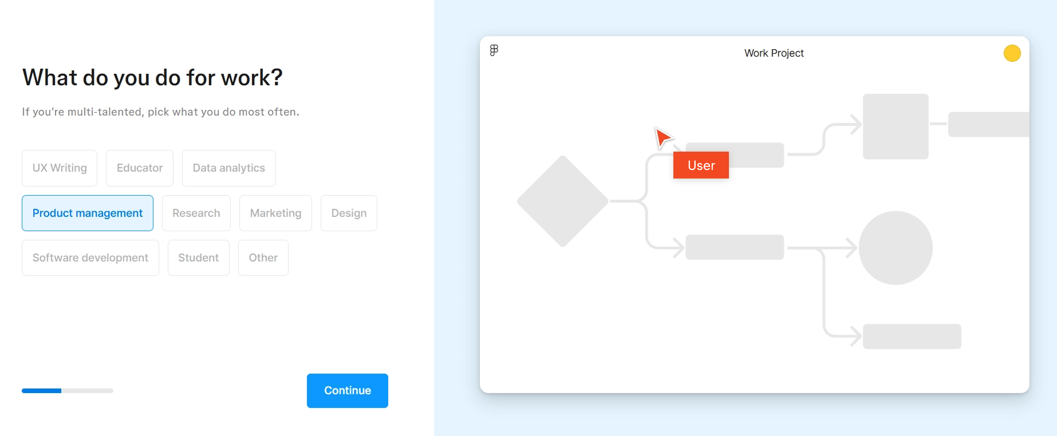Screen dimensions: 1057x436
Task: Choose Data analytics as your work
Action: (x=228, y=168)
